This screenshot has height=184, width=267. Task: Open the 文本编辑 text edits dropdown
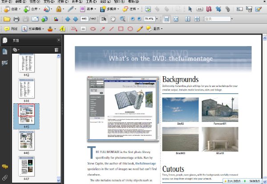click(32, 29)
